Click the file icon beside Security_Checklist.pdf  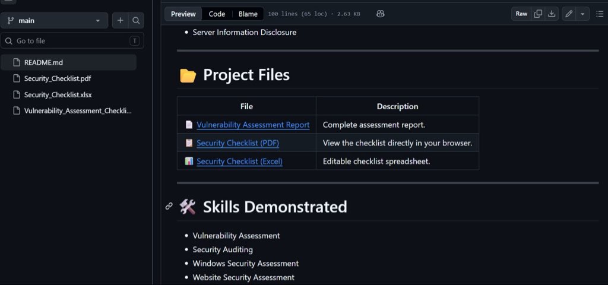point(16,78)
